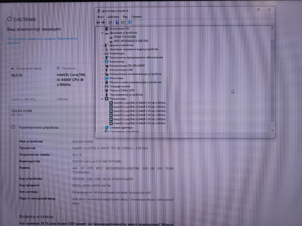Click the Код продукта value 00326-10000-00000-AA756
Viewport: 302px width, 226px height.
click(92, 186)
